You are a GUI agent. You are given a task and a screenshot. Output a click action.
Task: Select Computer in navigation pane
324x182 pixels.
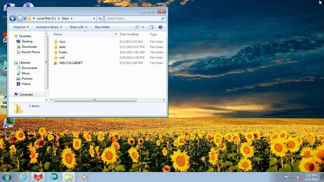tap(26, 95)
